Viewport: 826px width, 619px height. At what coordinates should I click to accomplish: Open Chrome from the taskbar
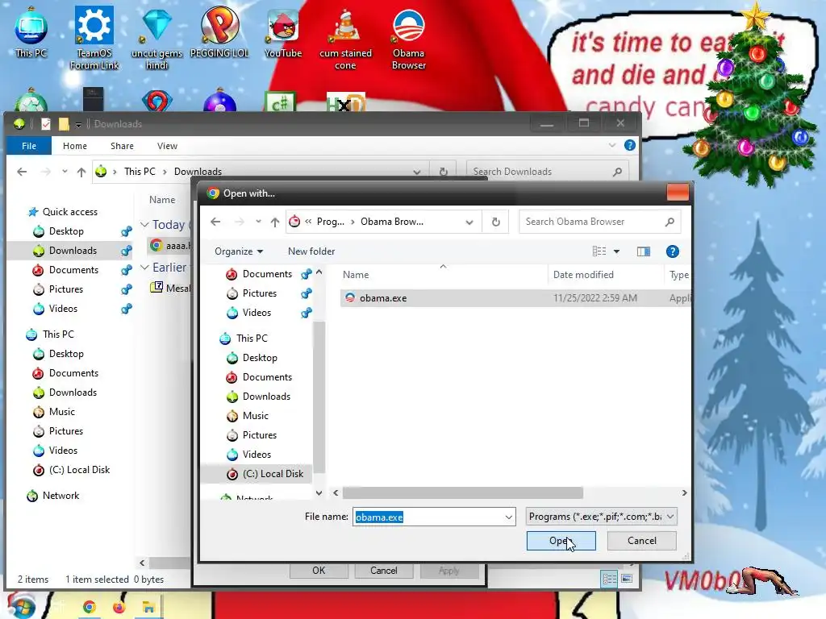pyautogui.click(x=89, y=607)
